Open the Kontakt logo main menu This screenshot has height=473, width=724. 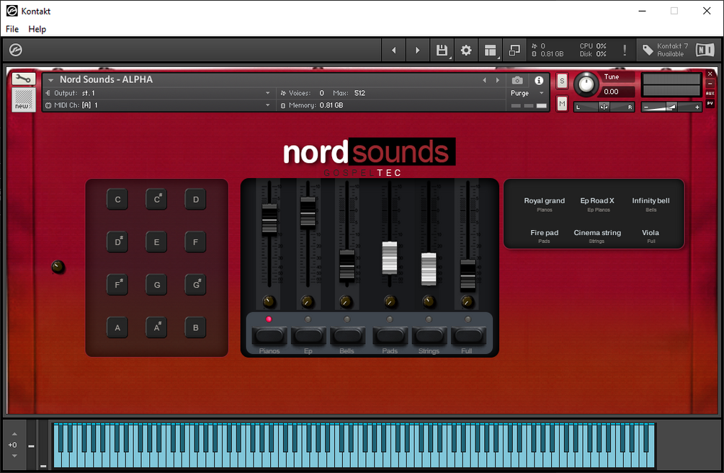tap(16, 50)
